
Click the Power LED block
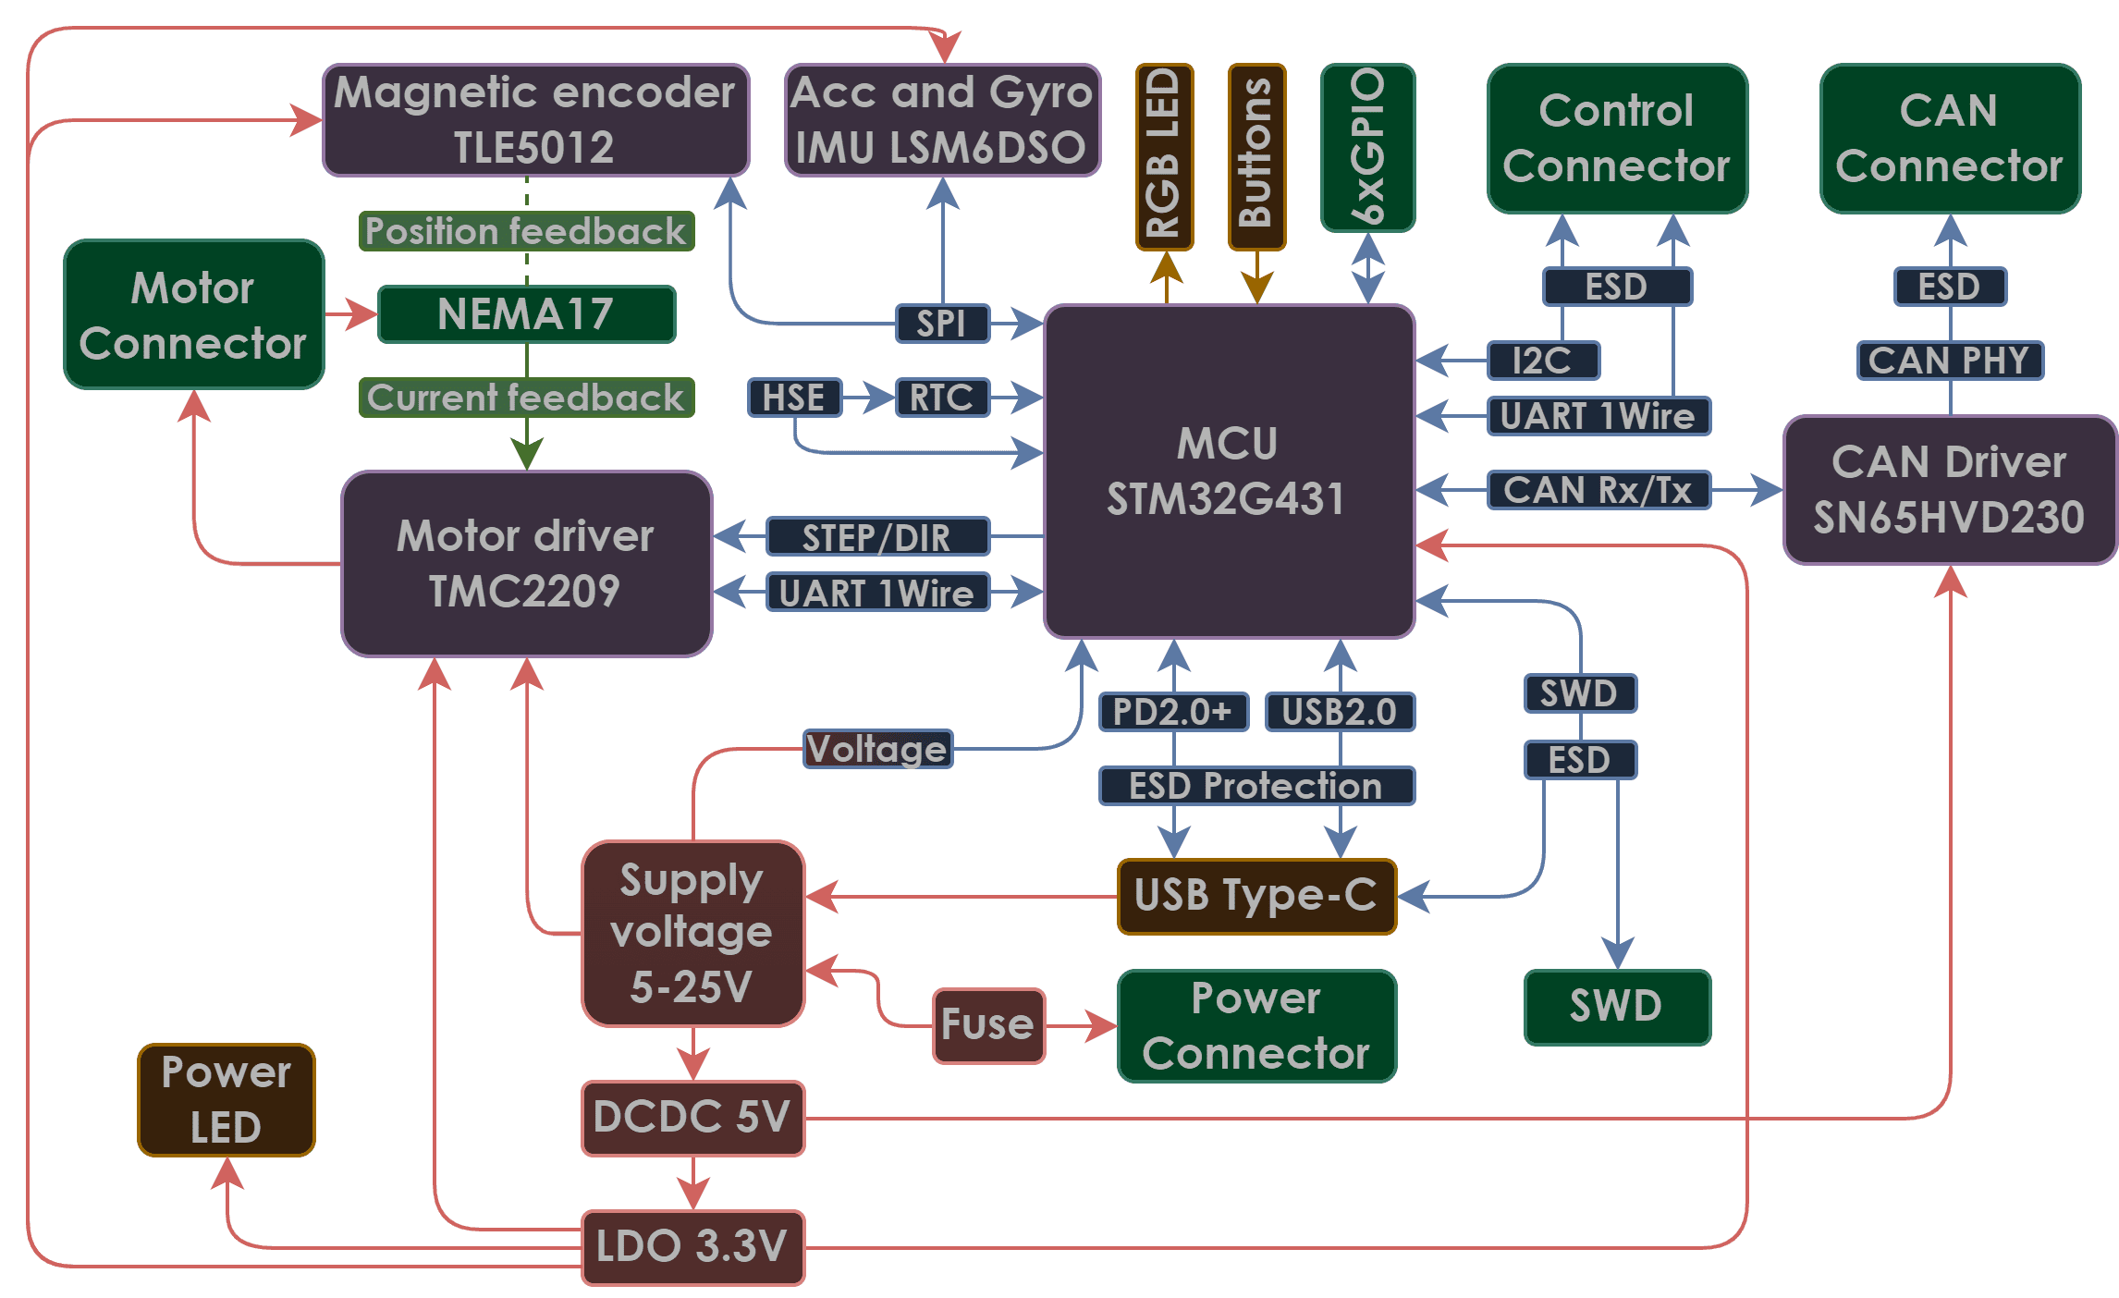(x=227, y=1100)
